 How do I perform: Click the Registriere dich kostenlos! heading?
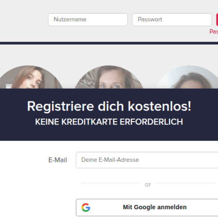coord(109,106)
